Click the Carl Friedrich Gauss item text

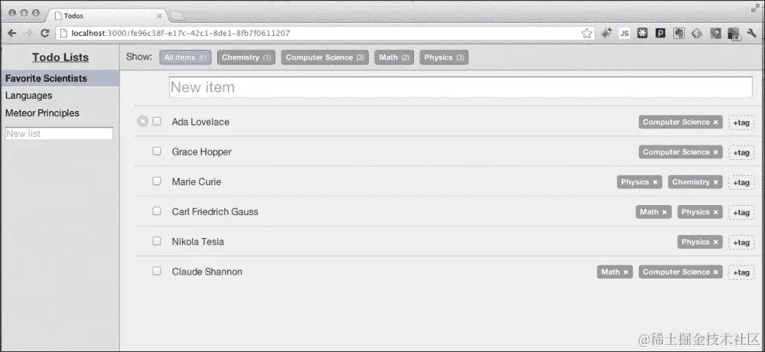215,212
